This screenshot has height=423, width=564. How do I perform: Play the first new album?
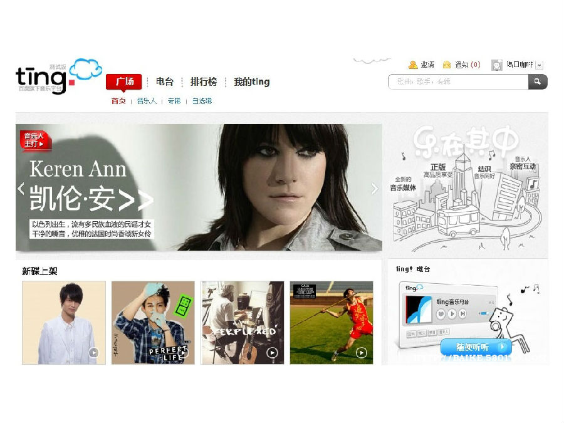(93, 352)
